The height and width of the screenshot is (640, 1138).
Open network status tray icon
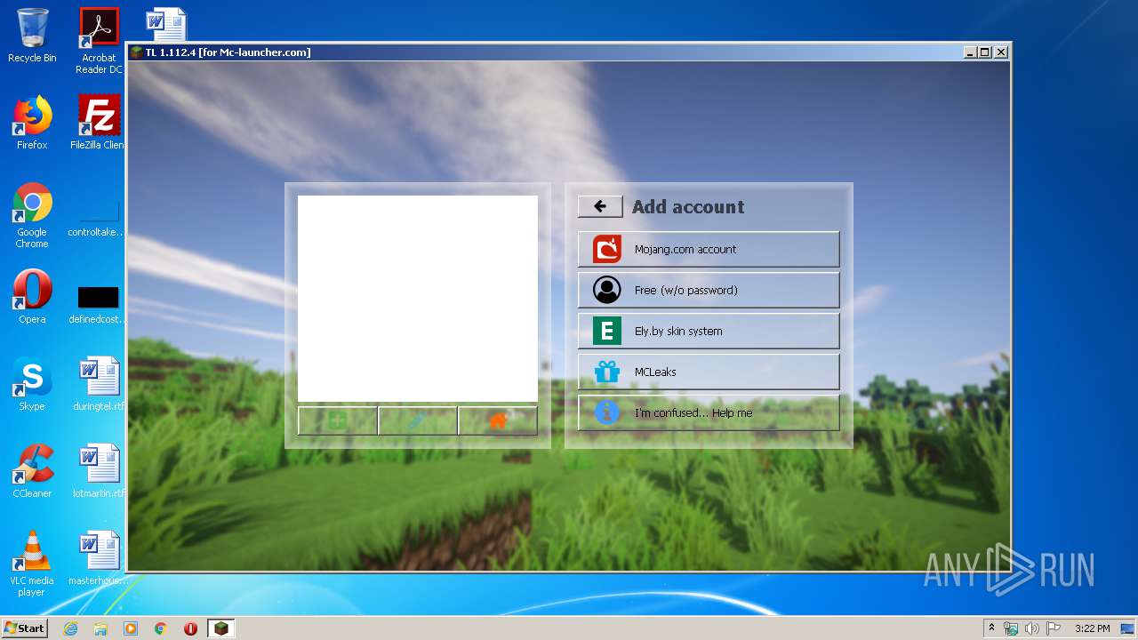coord(1011,628)
